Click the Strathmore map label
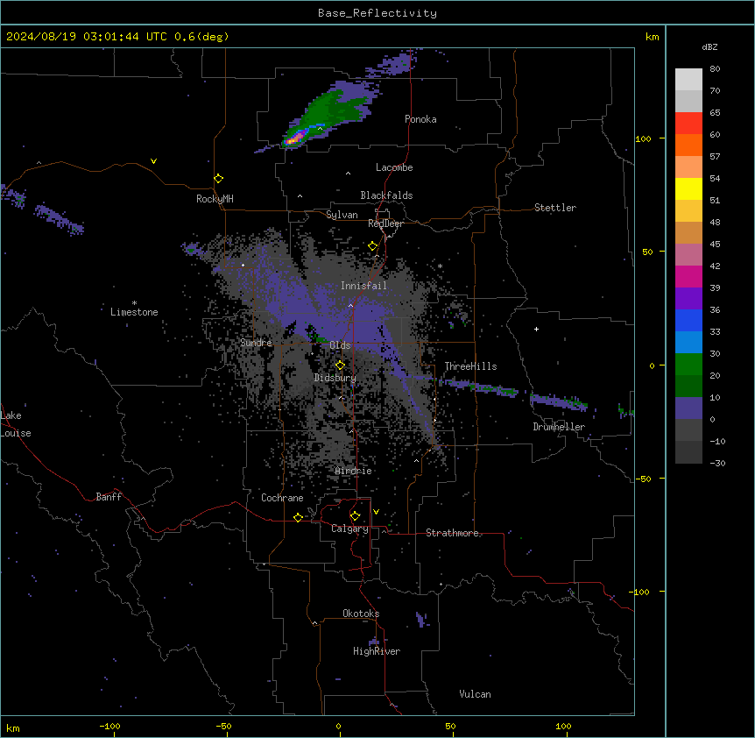The height and width of the screenshot is (738, 755). click(x=452, y=533)
